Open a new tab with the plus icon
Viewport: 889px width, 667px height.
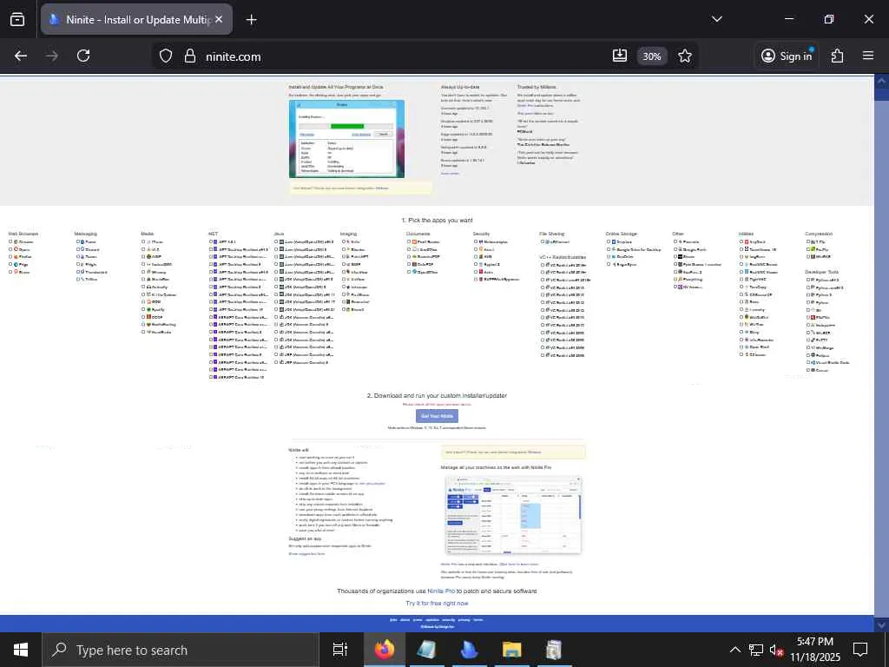click(251, 20)
